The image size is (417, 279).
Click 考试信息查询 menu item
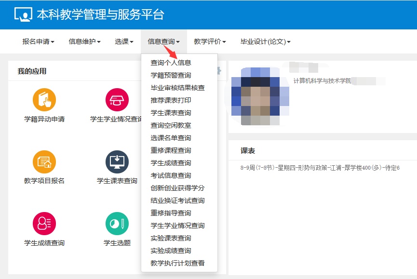coord(171,175)
